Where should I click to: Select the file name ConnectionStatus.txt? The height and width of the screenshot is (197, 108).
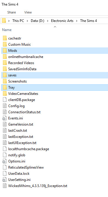tap(24, 112)
